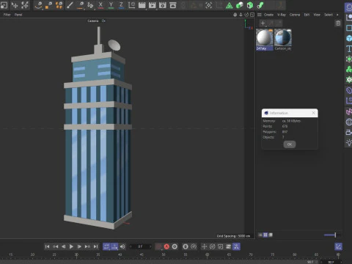
Task: Render view with first clapperboard icon
Action: pyautogui.click(x=142, y=5)
